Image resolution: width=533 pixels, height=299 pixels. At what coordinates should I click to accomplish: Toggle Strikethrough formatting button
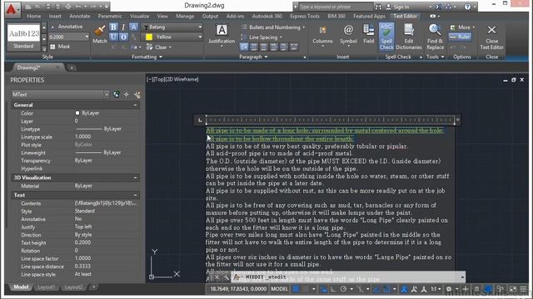[134, 27]
